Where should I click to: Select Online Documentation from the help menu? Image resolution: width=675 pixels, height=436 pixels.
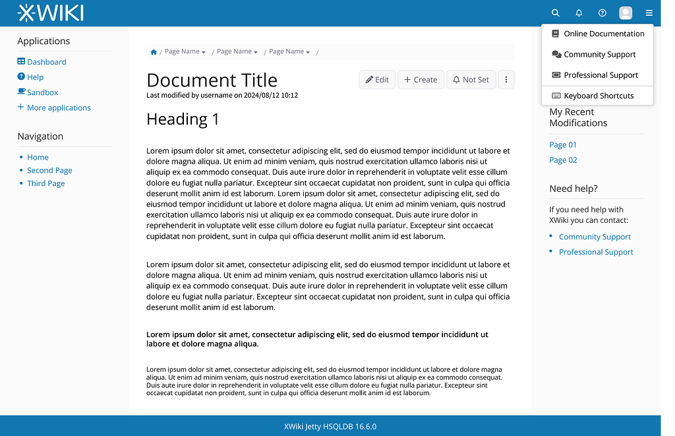603,33
